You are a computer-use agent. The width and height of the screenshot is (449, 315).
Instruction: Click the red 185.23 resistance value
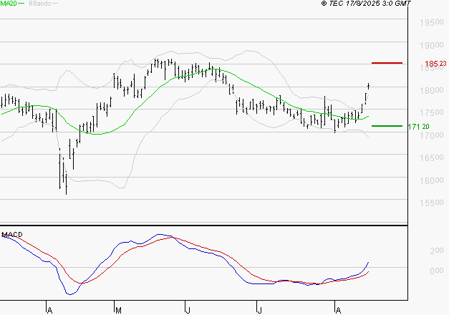(435, 64)
